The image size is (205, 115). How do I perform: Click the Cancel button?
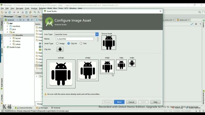click(131, 102)
